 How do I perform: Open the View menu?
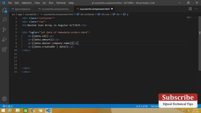(x=37, y=3)
